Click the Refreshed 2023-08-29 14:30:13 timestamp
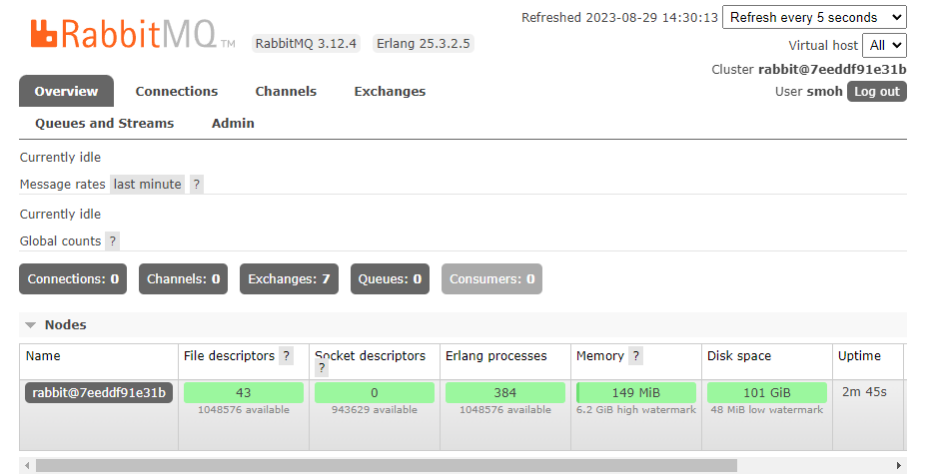Image resolution: width=928 pixels, height=474 pixels. click(619, 18)
